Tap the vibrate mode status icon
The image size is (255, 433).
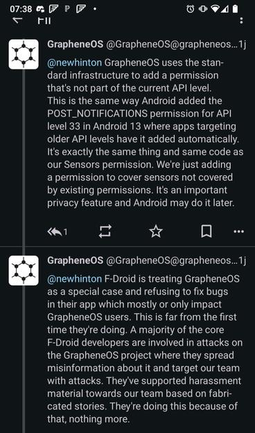pos(203,9)
